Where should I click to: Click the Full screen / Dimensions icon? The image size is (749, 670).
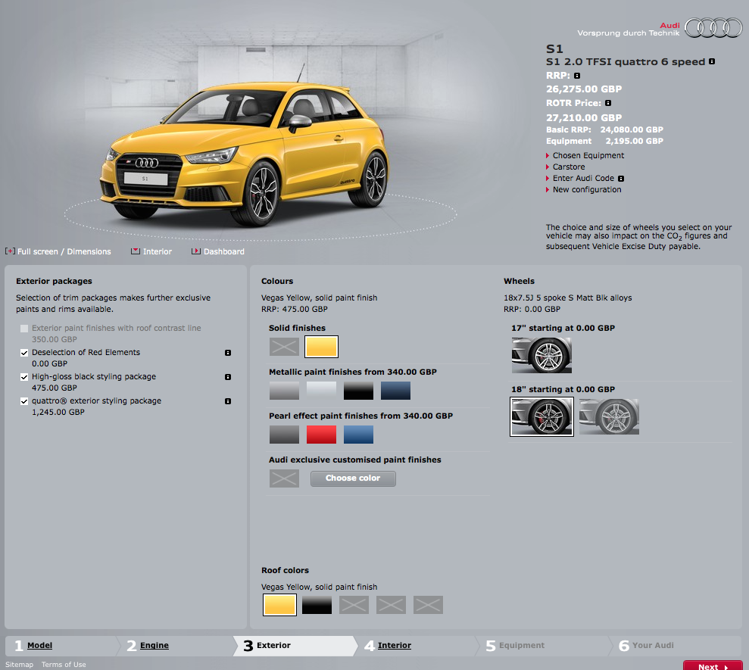(10, 251)
